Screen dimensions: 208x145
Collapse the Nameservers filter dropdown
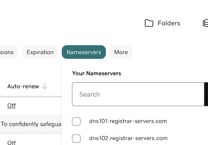coord(84,52)
